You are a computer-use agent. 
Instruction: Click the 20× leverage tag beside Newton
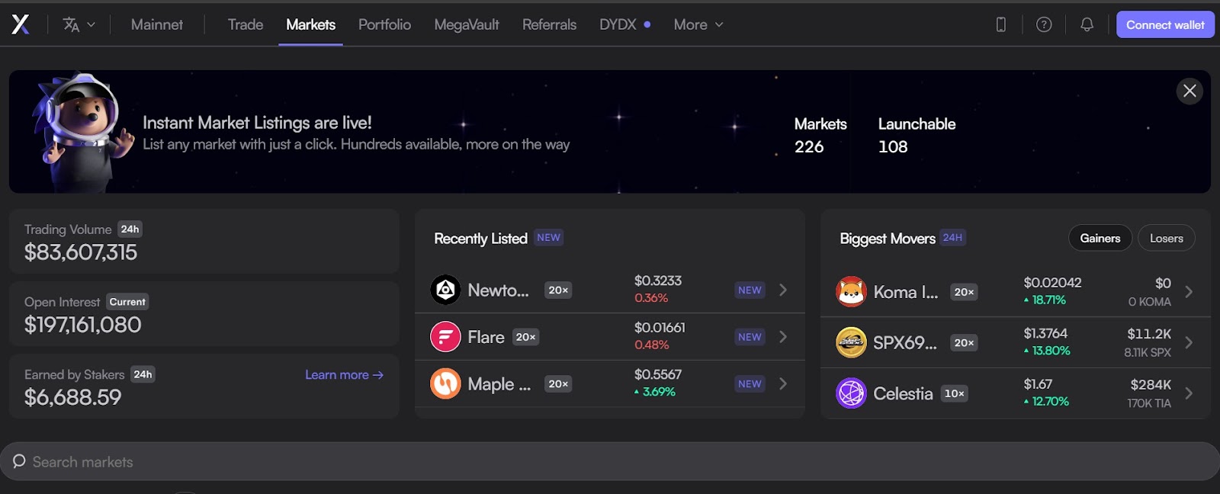coord(558,290)
